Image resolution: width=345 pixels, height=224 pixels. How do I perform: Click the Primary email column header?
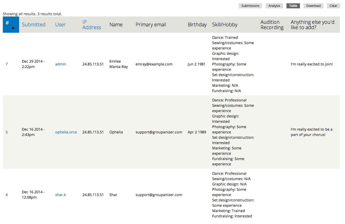coord(151,25)
